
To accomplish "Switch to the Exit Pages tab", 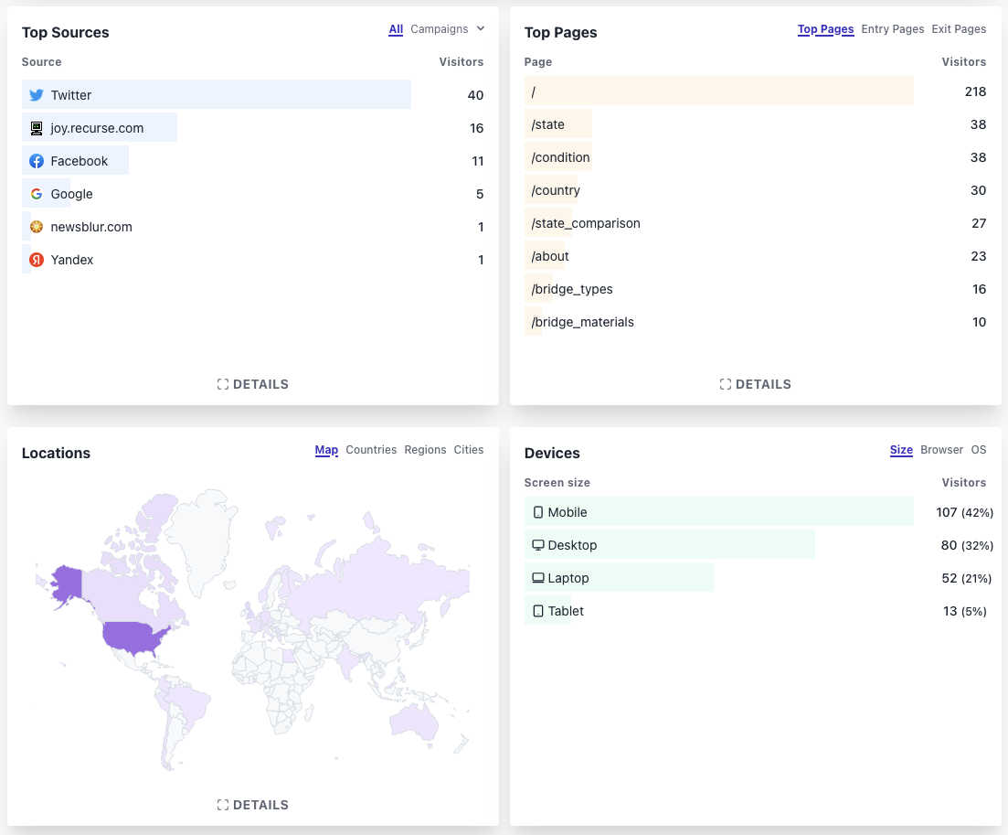I will 959,29.
